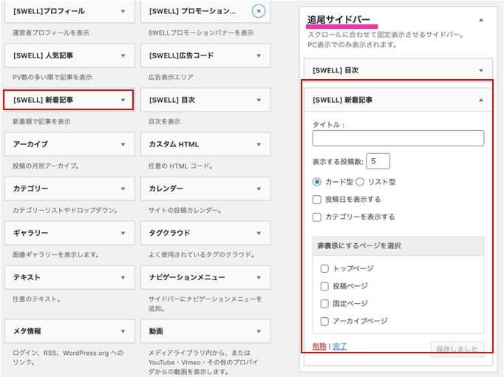Expand the [SWELL] 人気記事 widget arrow
504x377 pixels.
tap(123, 56)
